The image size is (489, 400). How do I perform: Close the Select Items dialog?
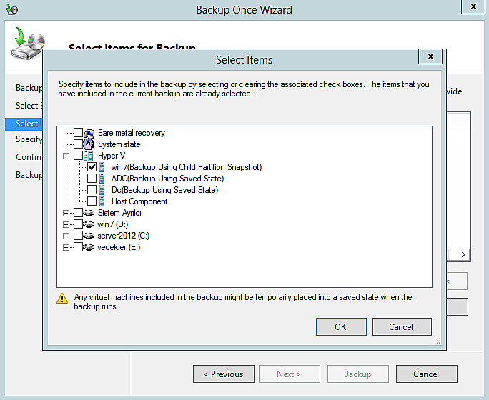coord(430,56)
